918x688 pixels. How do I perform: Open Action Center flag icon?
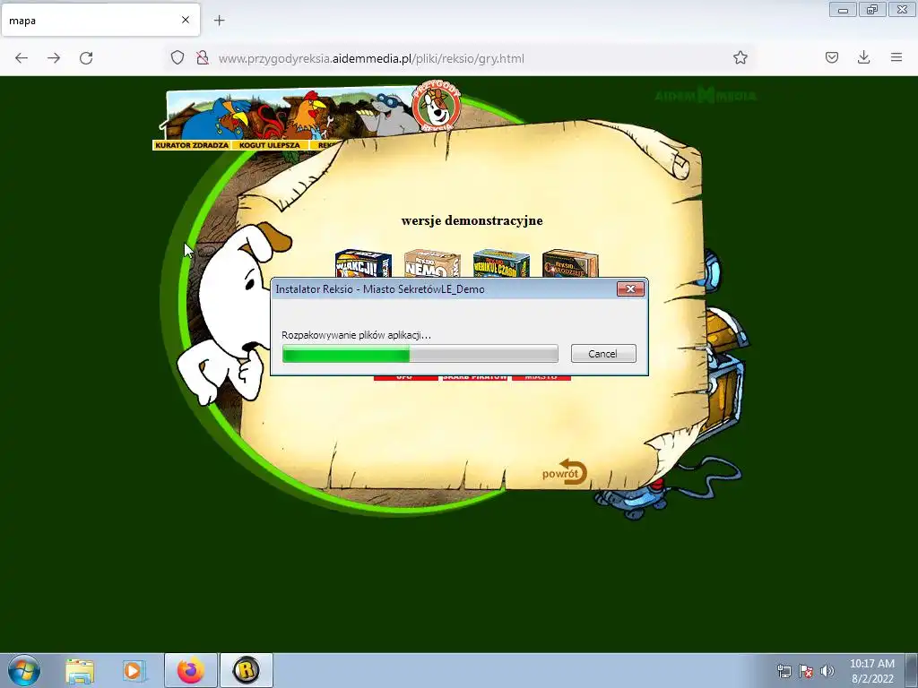(x=806, y=671)
